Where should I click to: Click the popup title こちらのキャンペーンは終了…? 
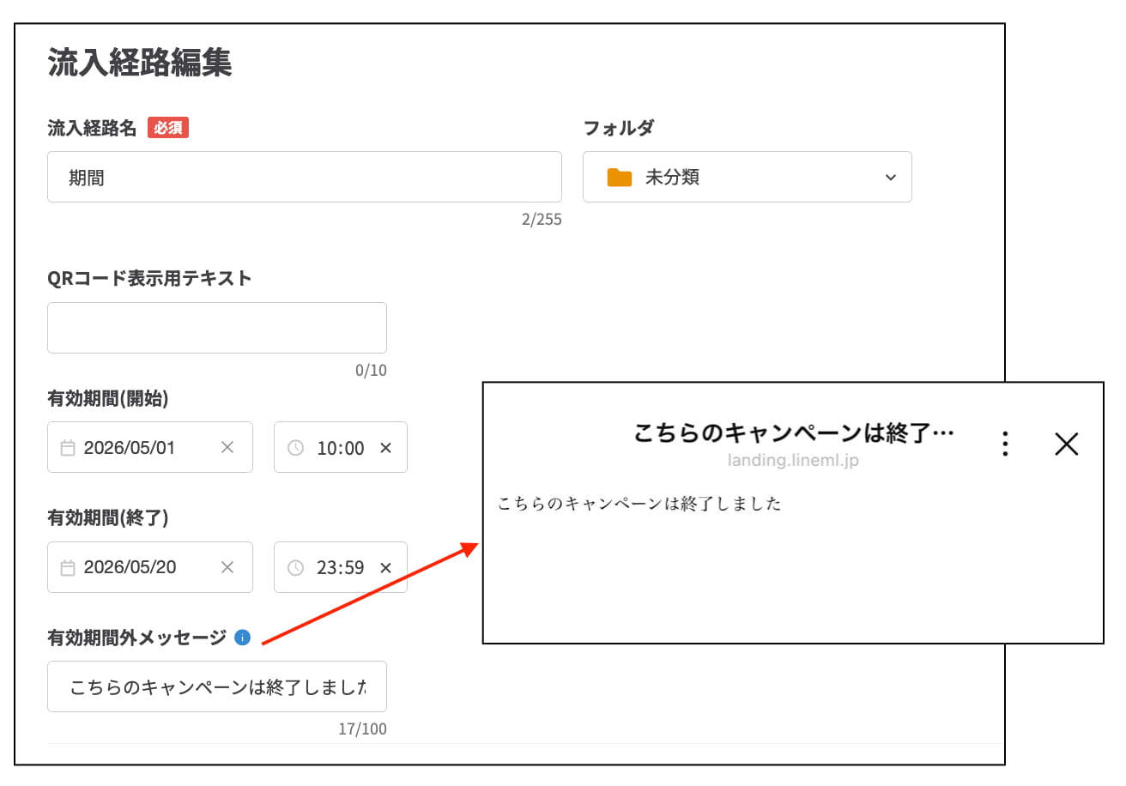point(794,432)
